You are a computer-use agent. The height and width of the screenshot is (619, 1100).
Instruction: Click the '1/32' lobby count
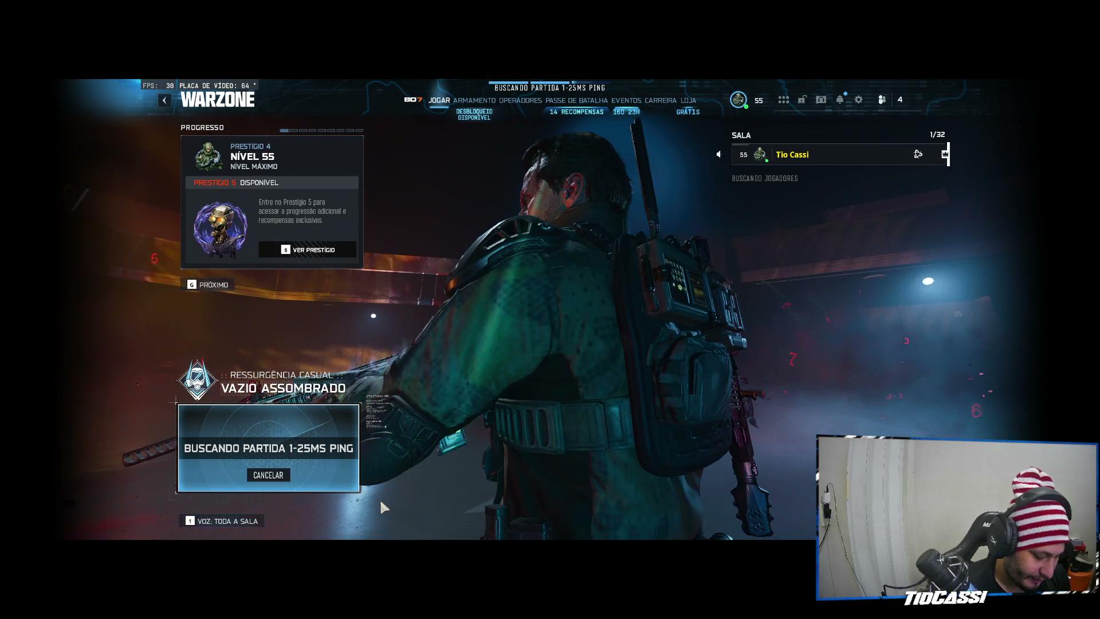(x=937, y=135)
